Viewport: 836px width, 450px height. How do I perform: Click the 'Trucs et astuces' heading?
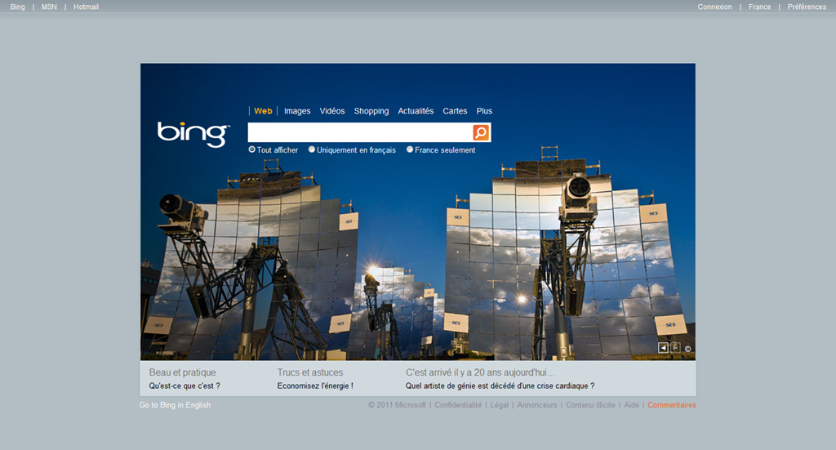pos(309,372)
